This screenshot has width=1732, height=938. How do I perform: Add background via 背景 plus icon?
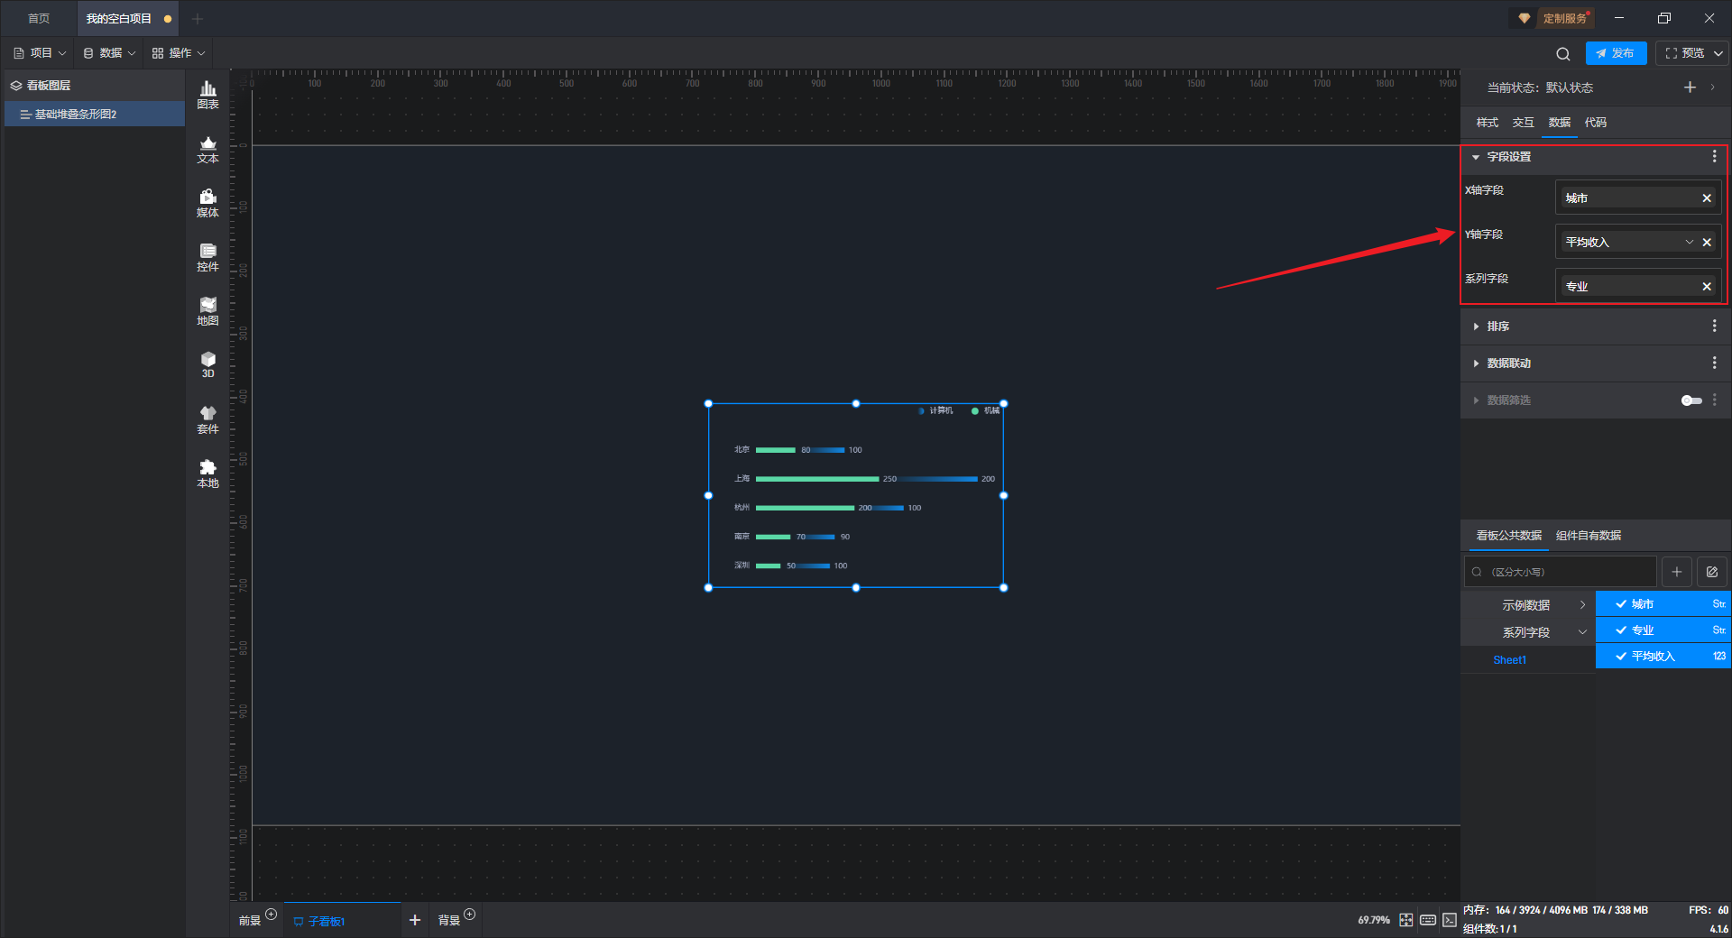[x=469, y=915]
